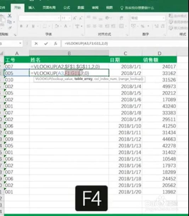Apply the font color A icon

[66, 26]
